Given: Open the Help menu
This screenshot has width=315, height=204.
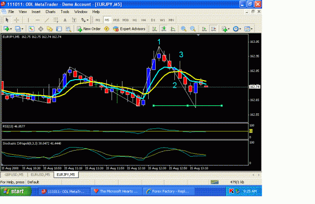Looking at the screenshot, I should pos(96,12).
